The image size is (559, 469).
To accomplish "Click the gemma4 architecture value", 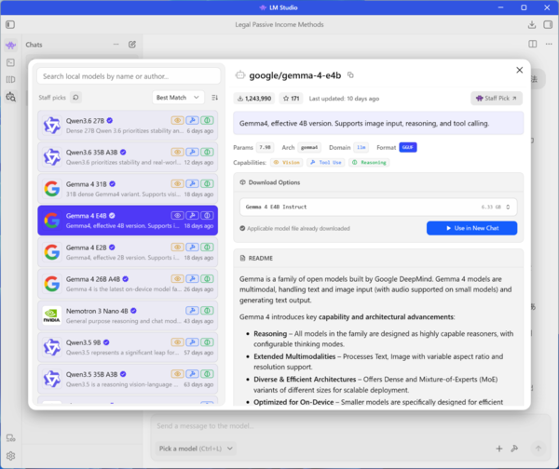I will coord(309,147).
